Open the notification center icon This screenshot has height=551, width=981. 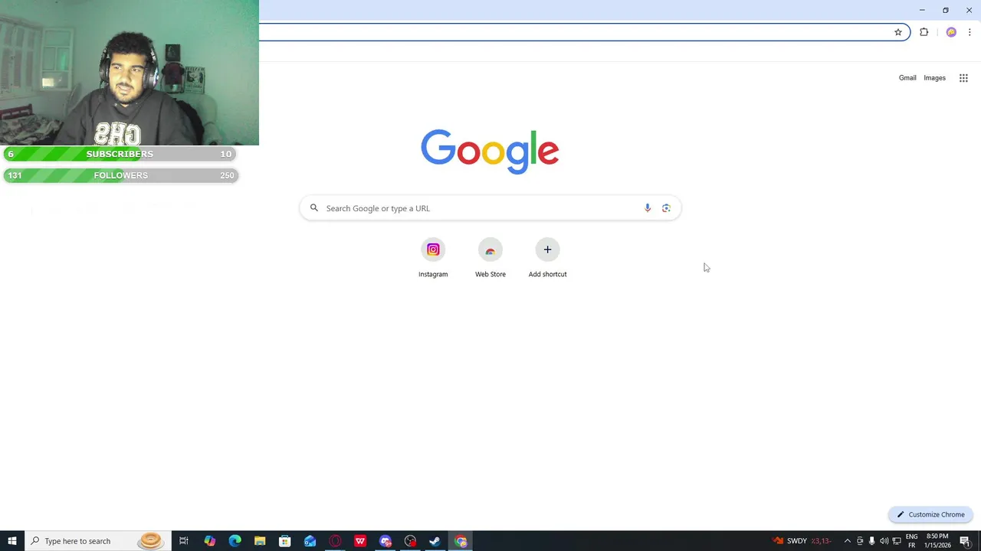(x=965, y=541)
